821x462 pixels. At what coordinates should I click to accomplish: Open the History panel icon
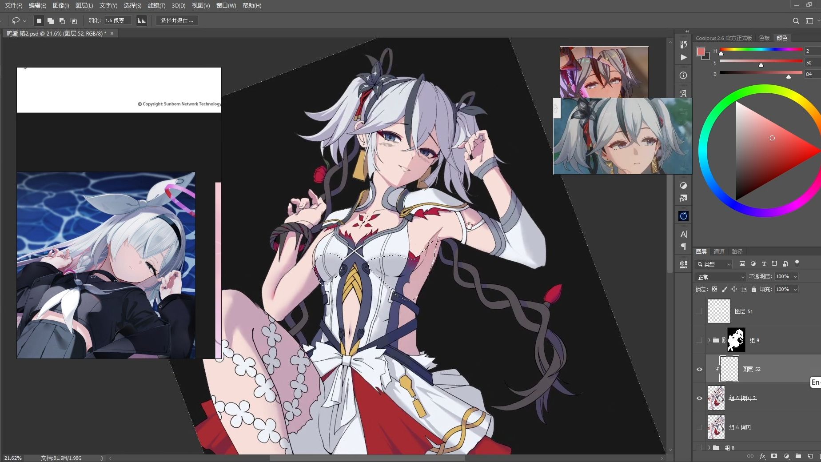point(683,44)
